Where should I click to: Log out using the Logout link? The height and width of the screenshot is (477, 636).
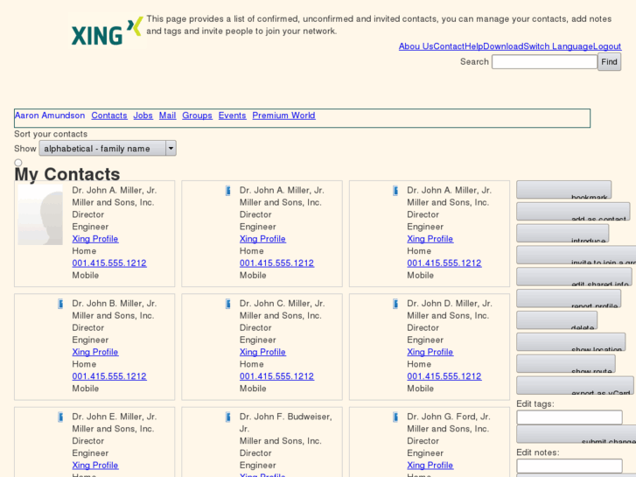[x=607, y=46]
